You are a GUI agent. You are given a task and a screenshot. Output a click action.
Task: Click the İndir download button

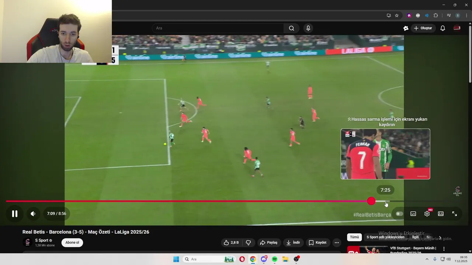(x=294, y=243)
